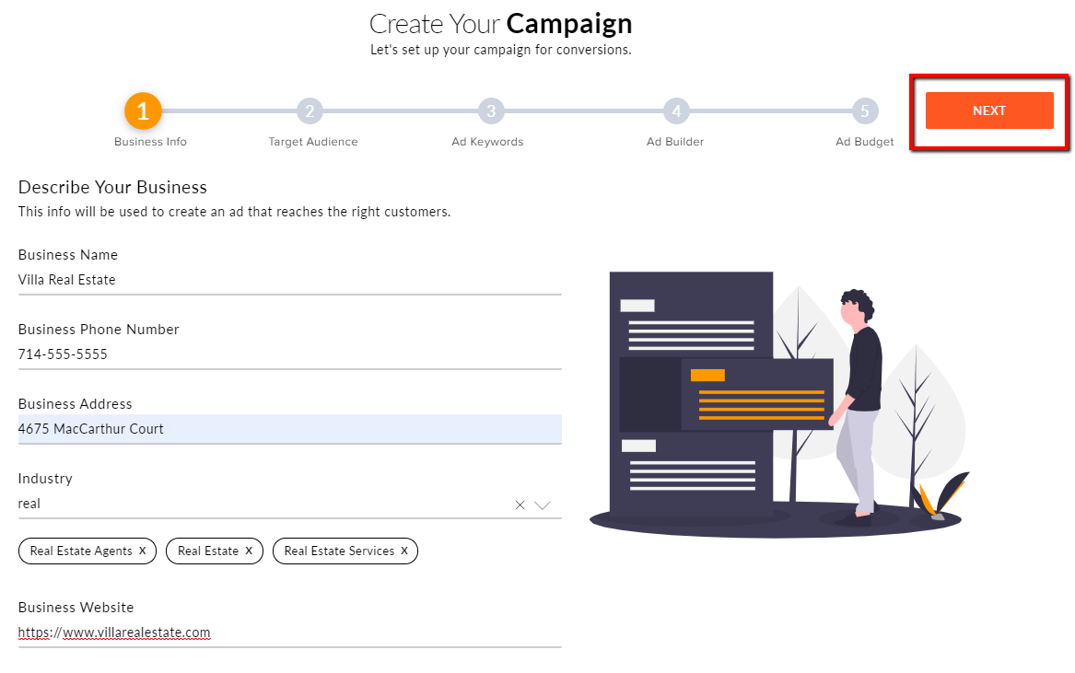Select the Ad Keywords step label
Image resolution: width=1075 pixels, height=673 pixels.
487,142
